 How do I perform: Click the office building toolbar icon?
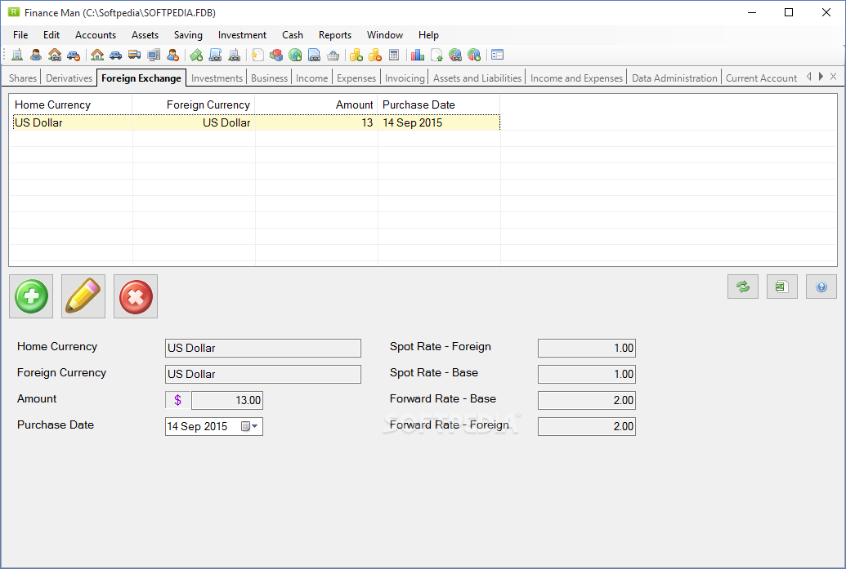(x=17, y=55)
